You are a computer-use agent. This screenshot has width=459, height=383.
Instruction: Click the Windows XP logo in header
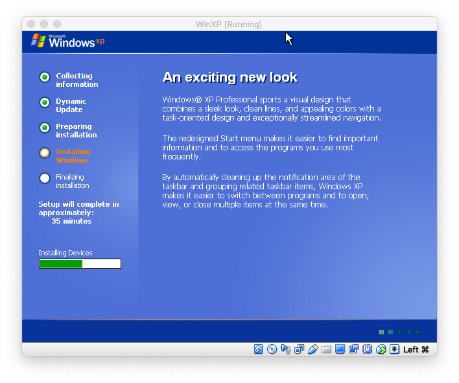point(67,41)
